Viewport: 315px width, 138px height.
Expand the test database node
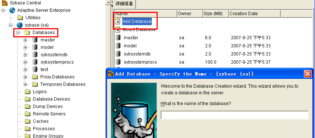tap(25, 70)
